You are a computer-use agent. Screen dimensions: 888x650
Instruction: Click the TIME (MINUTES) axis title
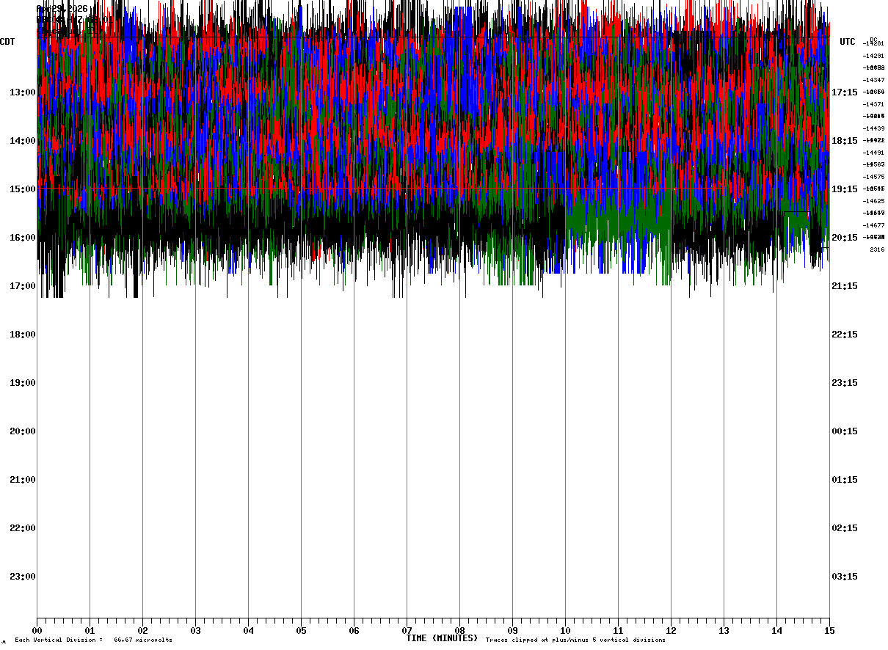pos(442,638)
